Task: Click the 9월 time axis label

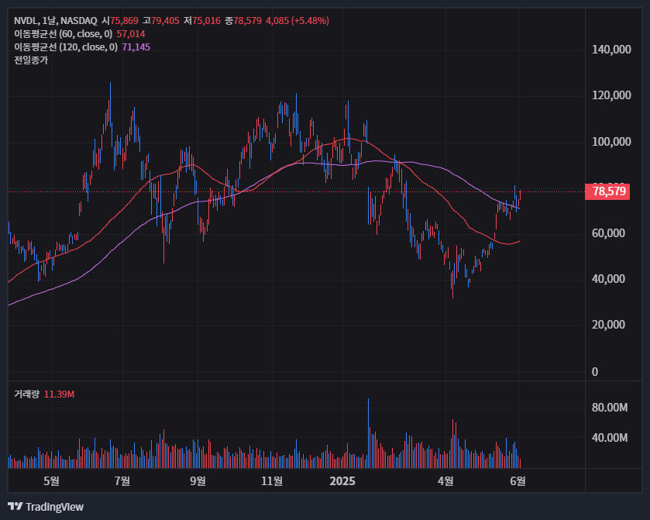Action: 198,481
